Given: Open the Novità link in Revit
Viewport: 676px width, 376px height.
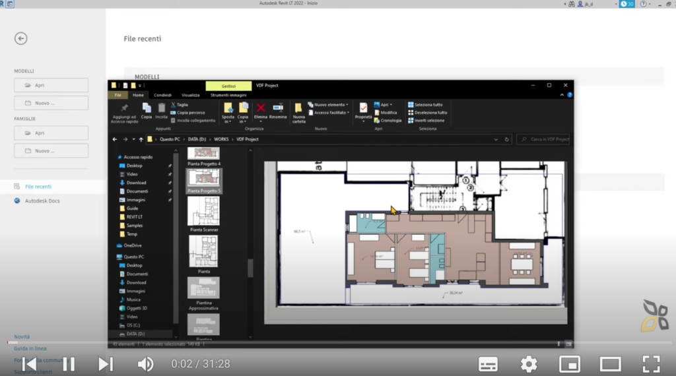Looking at the screenshot, I should click(22, 337).
